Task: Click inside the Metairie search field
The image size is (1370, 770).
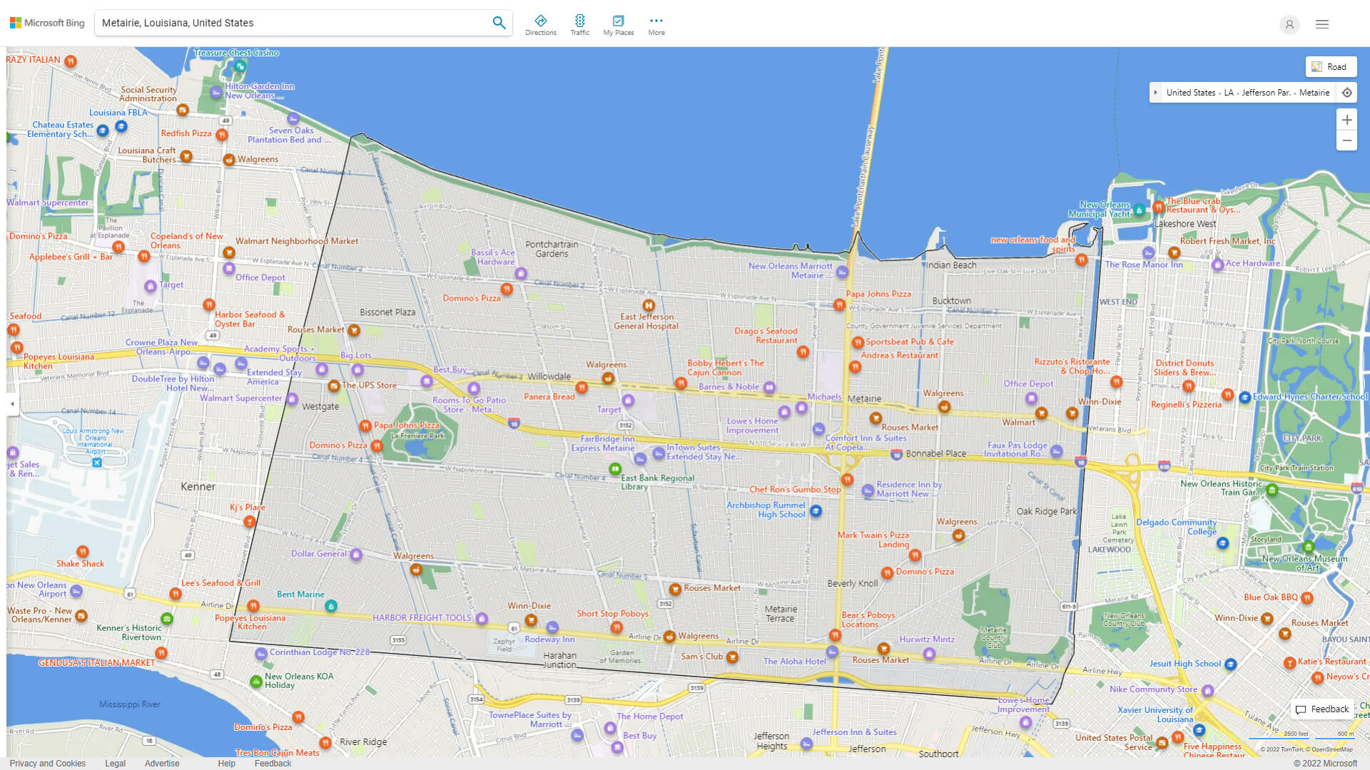Action: click(x=285, y=22)
